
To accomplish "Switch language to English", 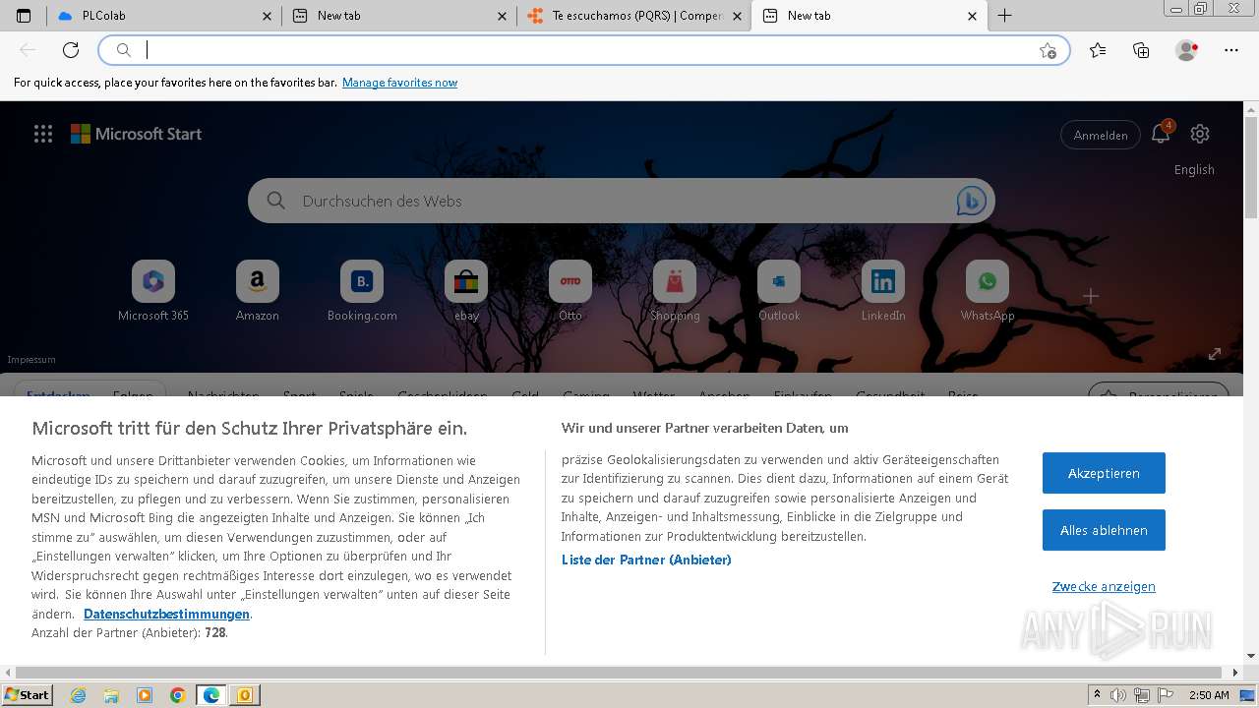I will coord(1194,169).
